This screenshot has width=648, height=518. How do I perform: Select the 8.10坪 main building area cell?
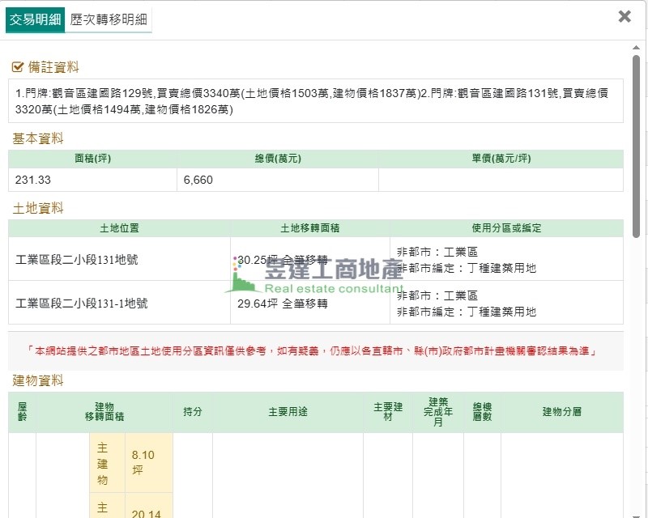(143, 462)
